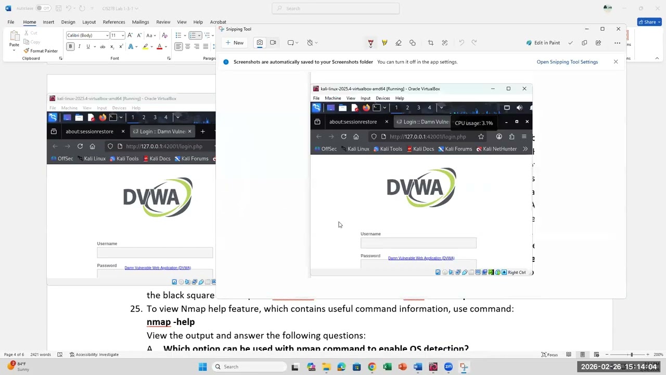Share the captured snip
Image resolution: width=666 pixels, height=375 pixels.
[x=598, y=43]
